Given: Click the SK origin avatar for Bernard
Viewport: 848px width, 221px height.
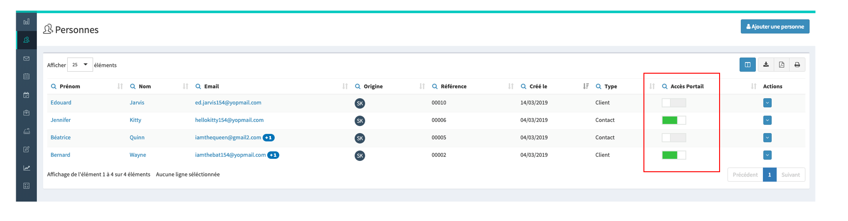Looking at the screenshot, I should click(360, 156).
